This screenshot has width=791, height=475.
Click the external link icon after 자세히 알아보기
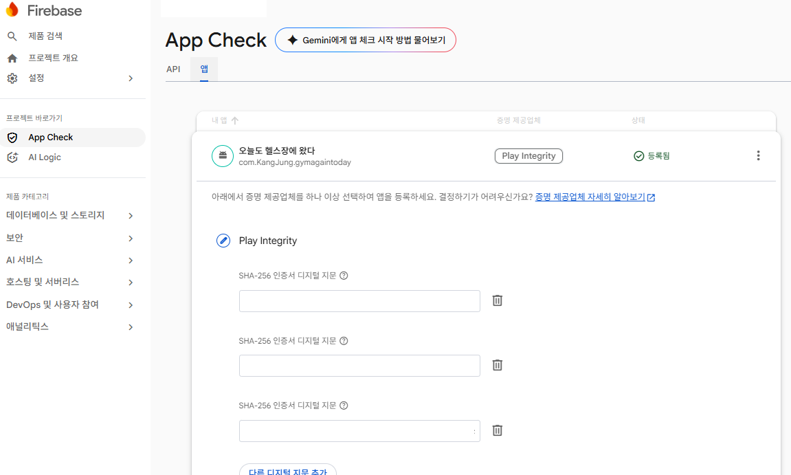point(651,197)
